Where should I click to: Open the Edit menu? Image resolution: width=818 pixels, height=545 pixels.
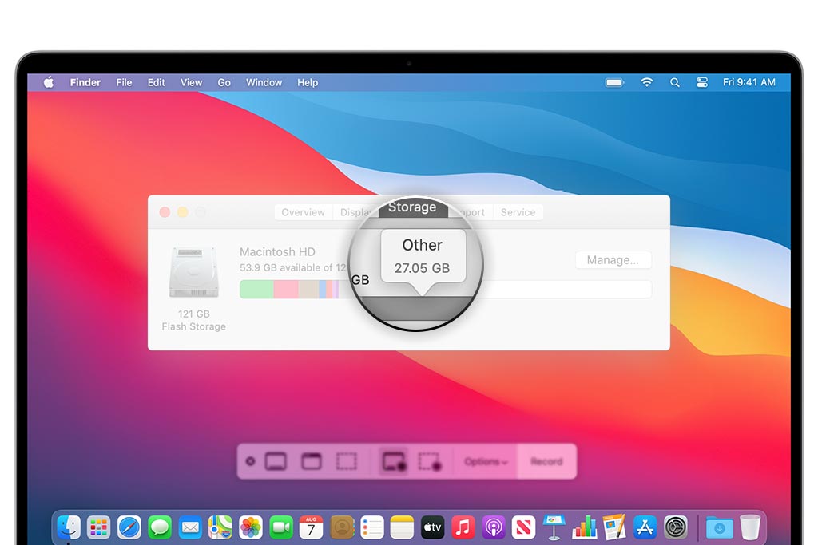pyautogui.click(x=156, y=82)
